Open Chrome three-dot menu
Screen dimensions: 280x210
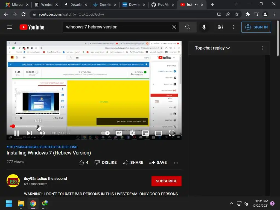coord(274,14)
